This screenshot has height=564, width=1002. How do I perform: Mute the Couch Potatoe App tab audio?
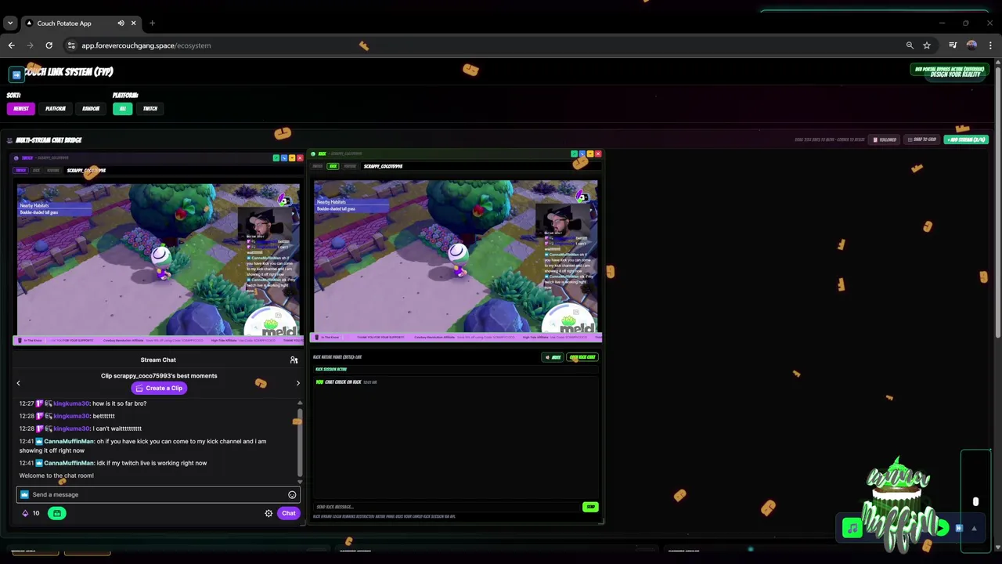point(121,23)
